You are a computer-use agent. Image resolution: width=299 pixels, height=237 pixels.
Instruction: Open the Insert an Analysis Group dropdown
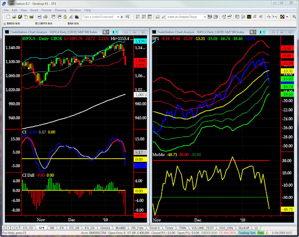(205, 17)
